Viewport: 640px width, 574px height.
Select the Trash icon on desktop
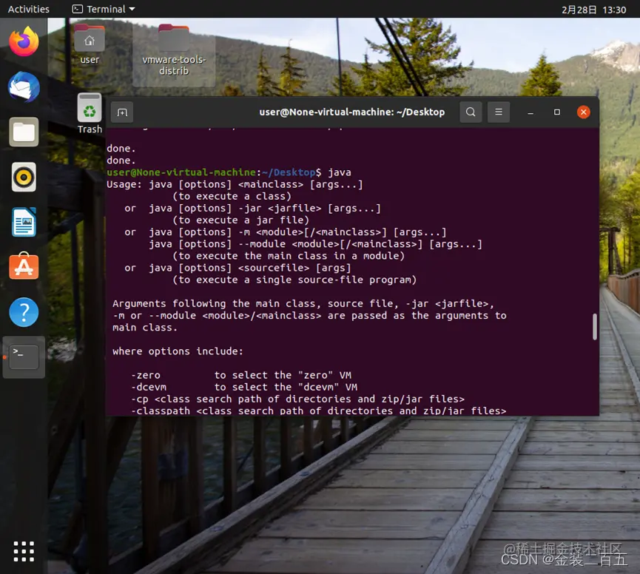[90, 114]
